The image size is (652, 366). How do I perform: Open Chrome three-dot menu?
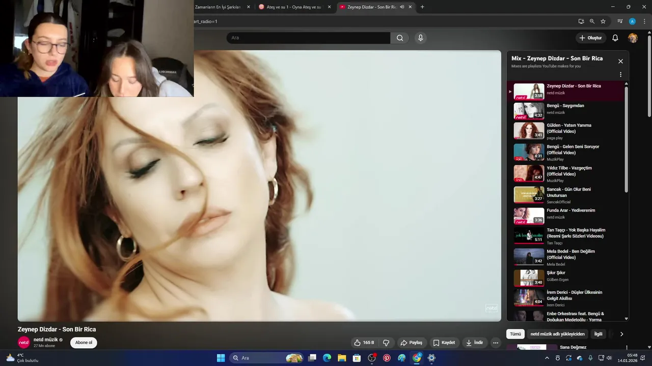644,21
